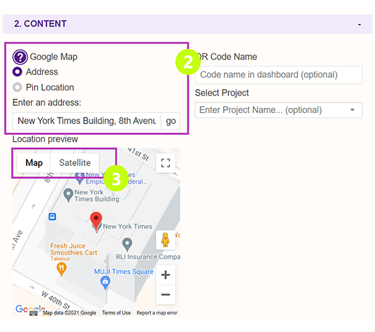Click the Map data ©2021 Google text
Image resolution: width=375 pixels, height=332 pixels.
coord(70,313)
